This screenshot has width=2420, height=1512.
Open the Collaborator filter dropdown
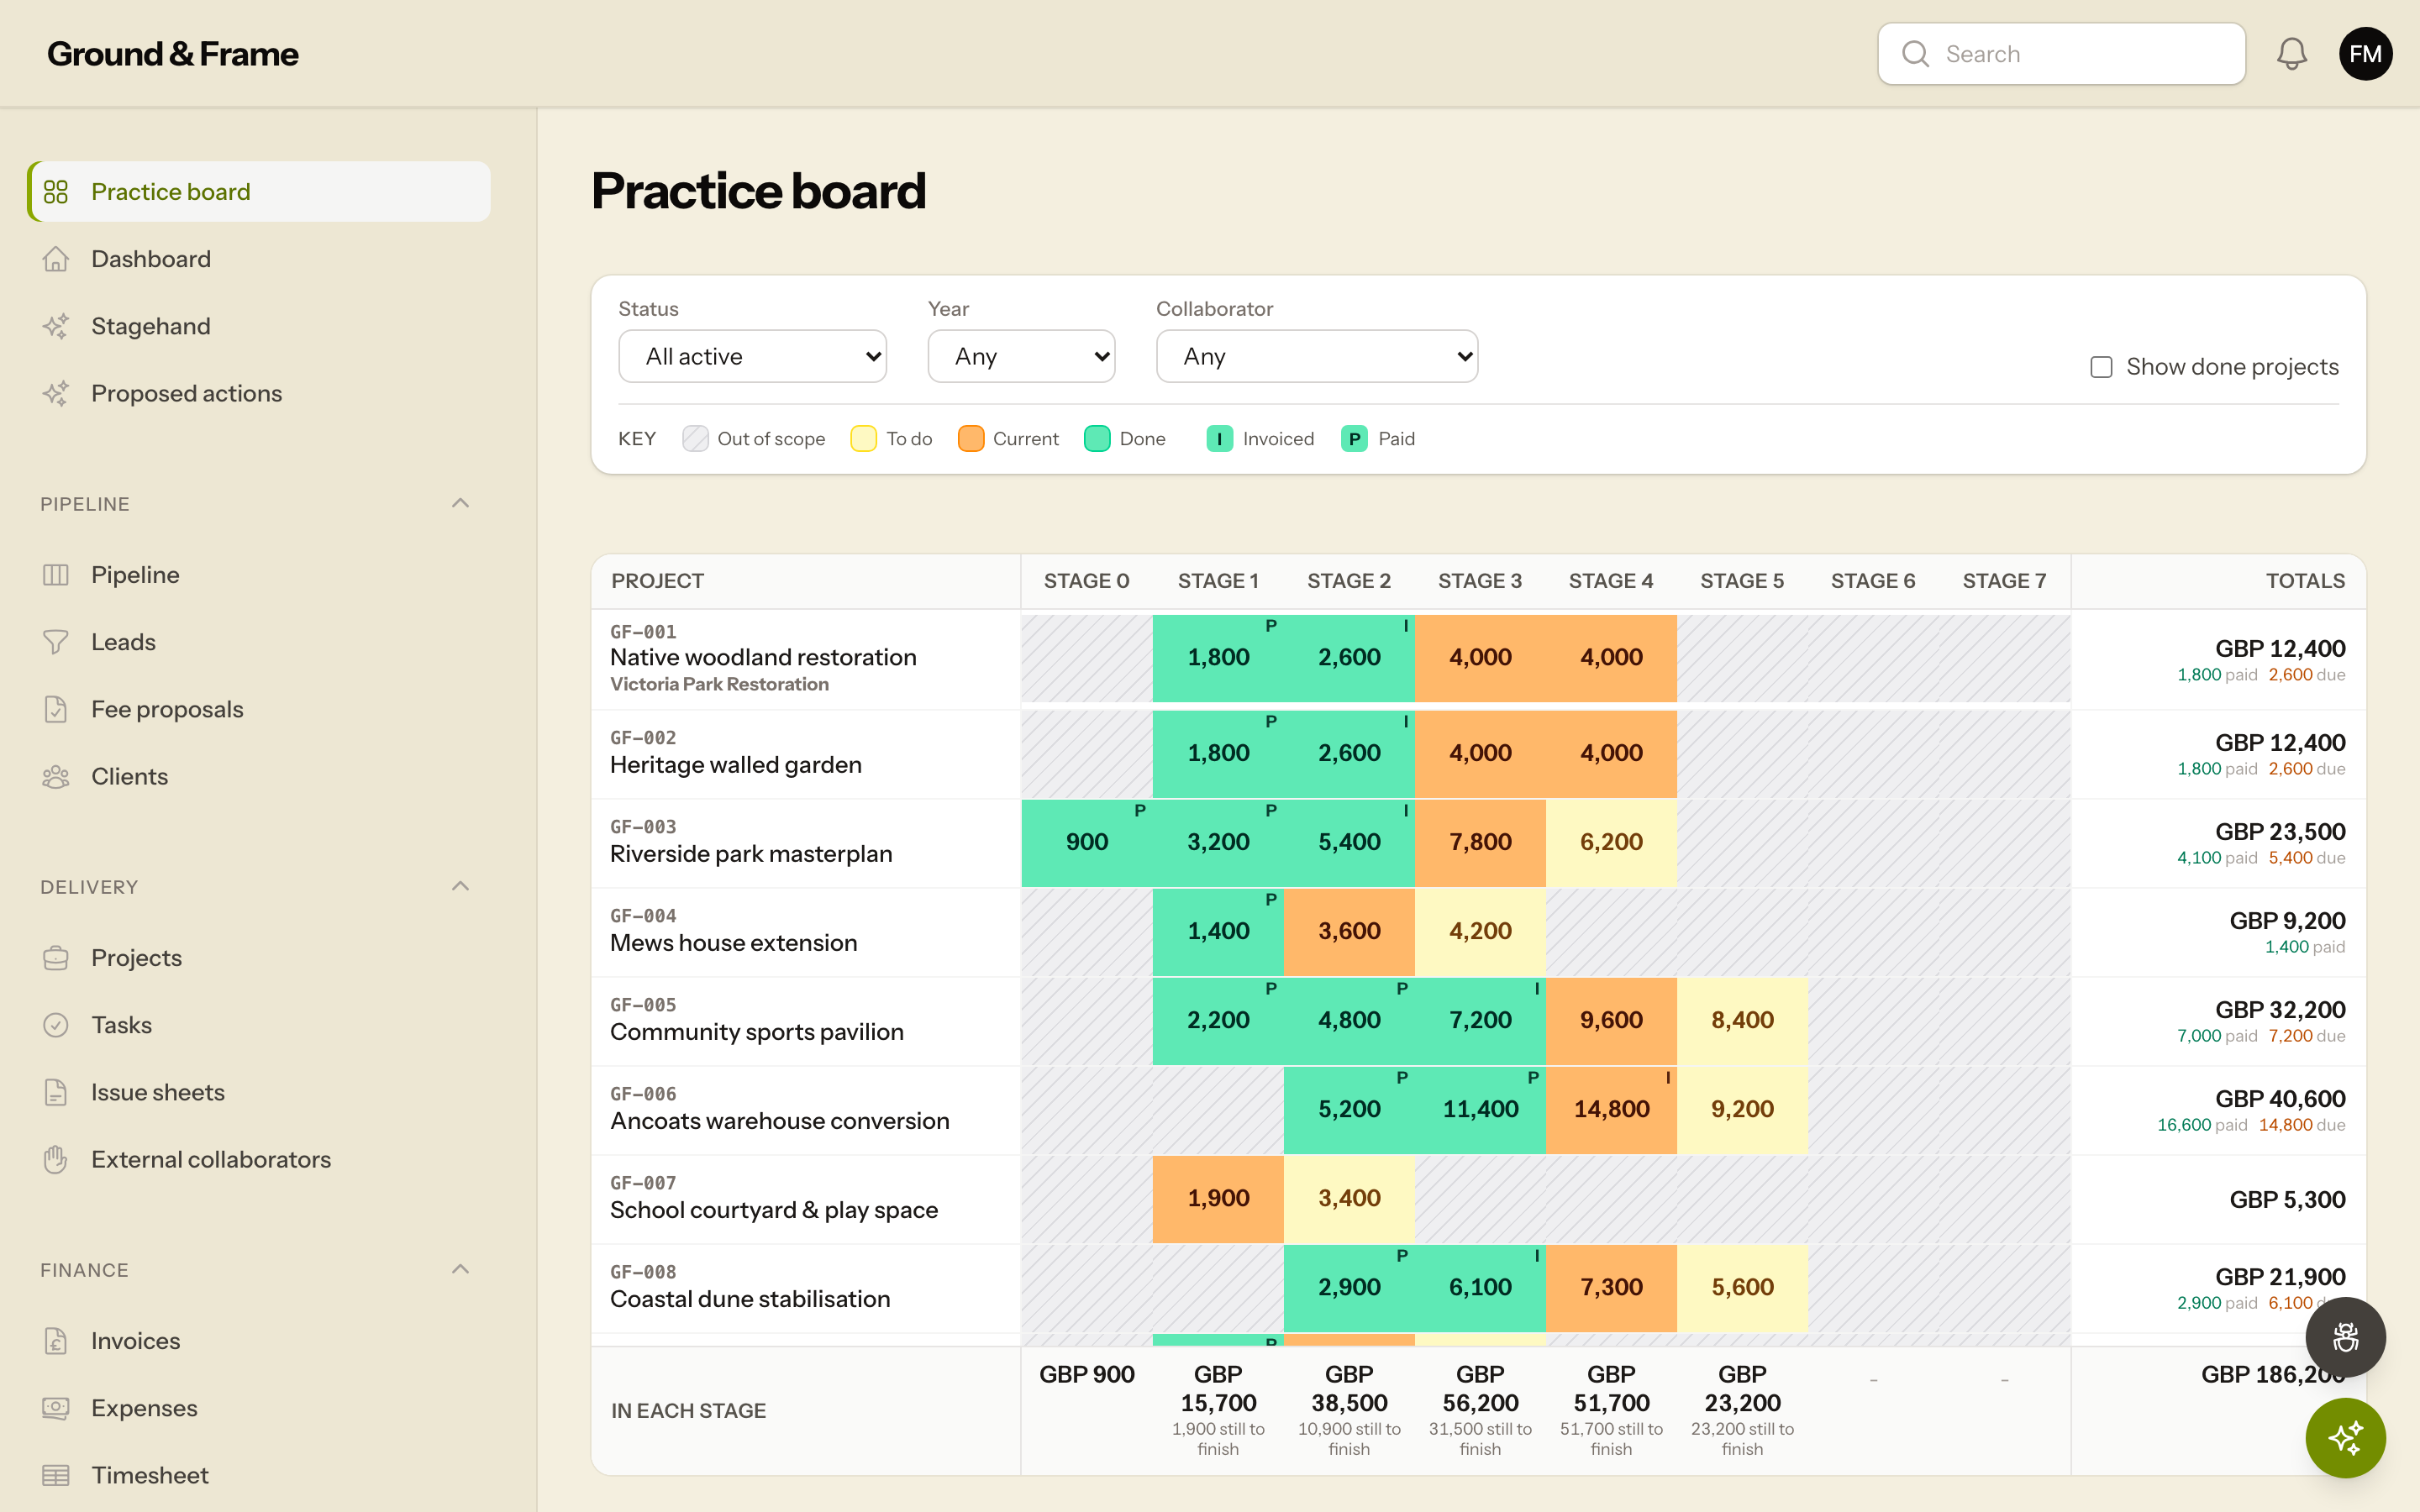pyautogui.click(x=1317, y=356)
